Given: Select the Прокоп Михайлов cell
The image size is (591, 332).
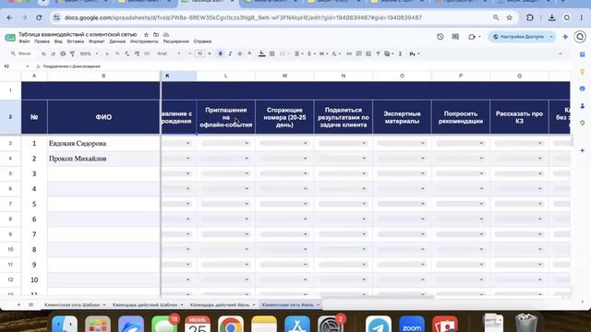Looking at the screenshot, I should click(103, 159).
